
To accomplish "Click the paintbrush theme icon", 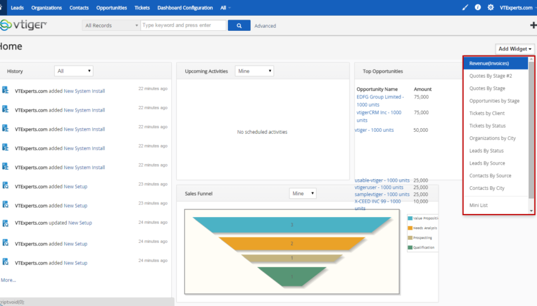I will (465, 7).
